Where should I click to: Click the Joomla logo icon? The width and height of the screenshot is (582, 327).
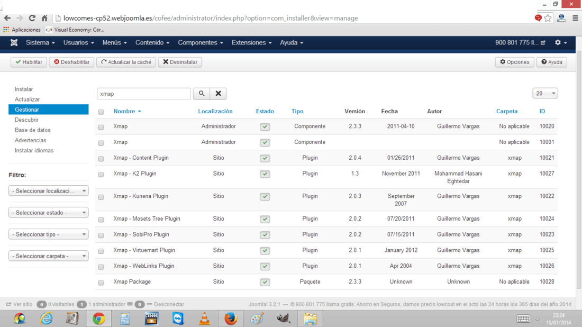(14, 43)
